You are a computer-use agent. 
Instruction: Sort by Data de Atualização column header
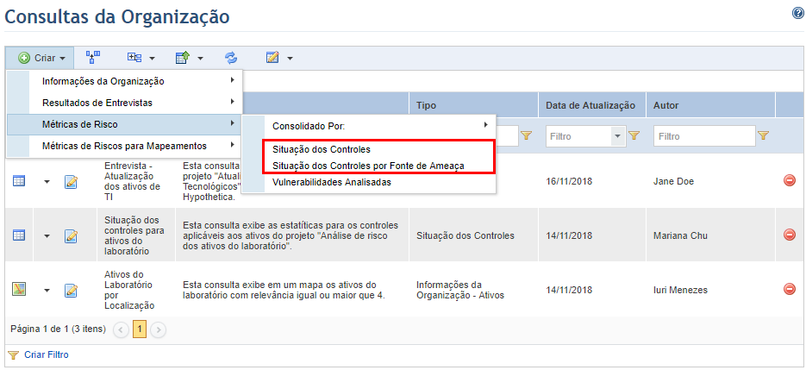pos(590,105)
